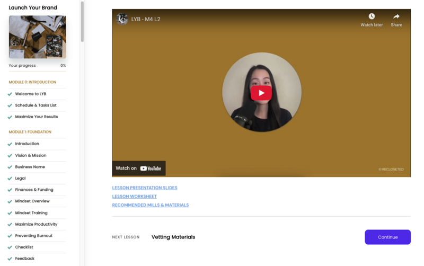Click the checkmark beside Maximize Productivity

[x=10, y=224]
